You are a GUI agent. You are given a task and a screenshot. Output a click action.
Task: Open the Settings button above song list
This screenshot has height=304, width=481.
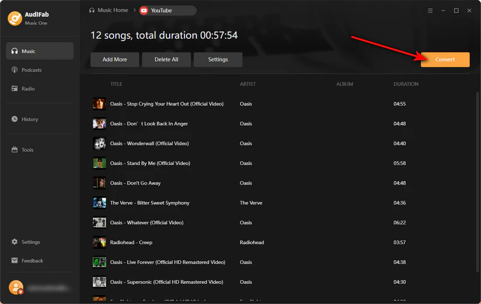[x=218, y=59]
